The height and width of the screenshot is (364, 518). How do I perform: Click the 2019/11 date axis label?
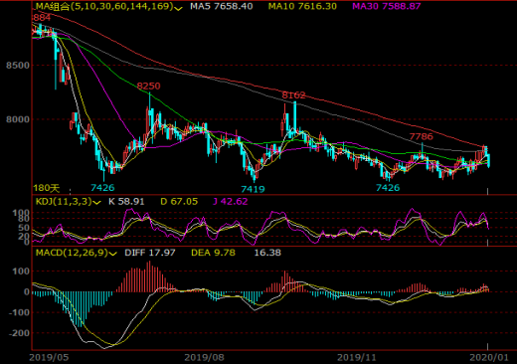pyautogui.click(x=357, y=357)
